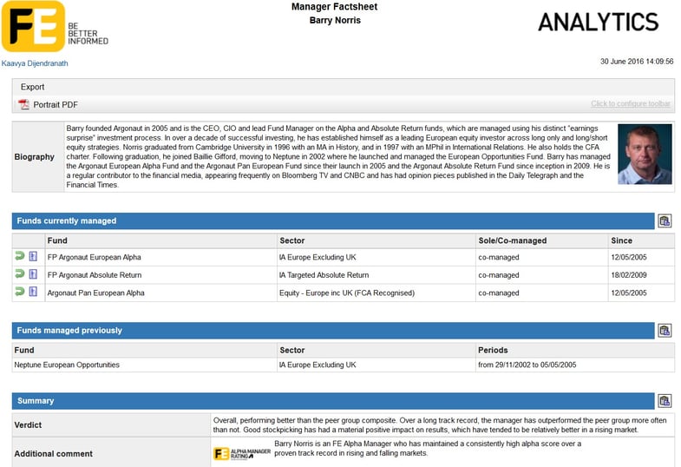Click the Manager Factsheet title
The image size is (681, 467).
tap(334, 7)
